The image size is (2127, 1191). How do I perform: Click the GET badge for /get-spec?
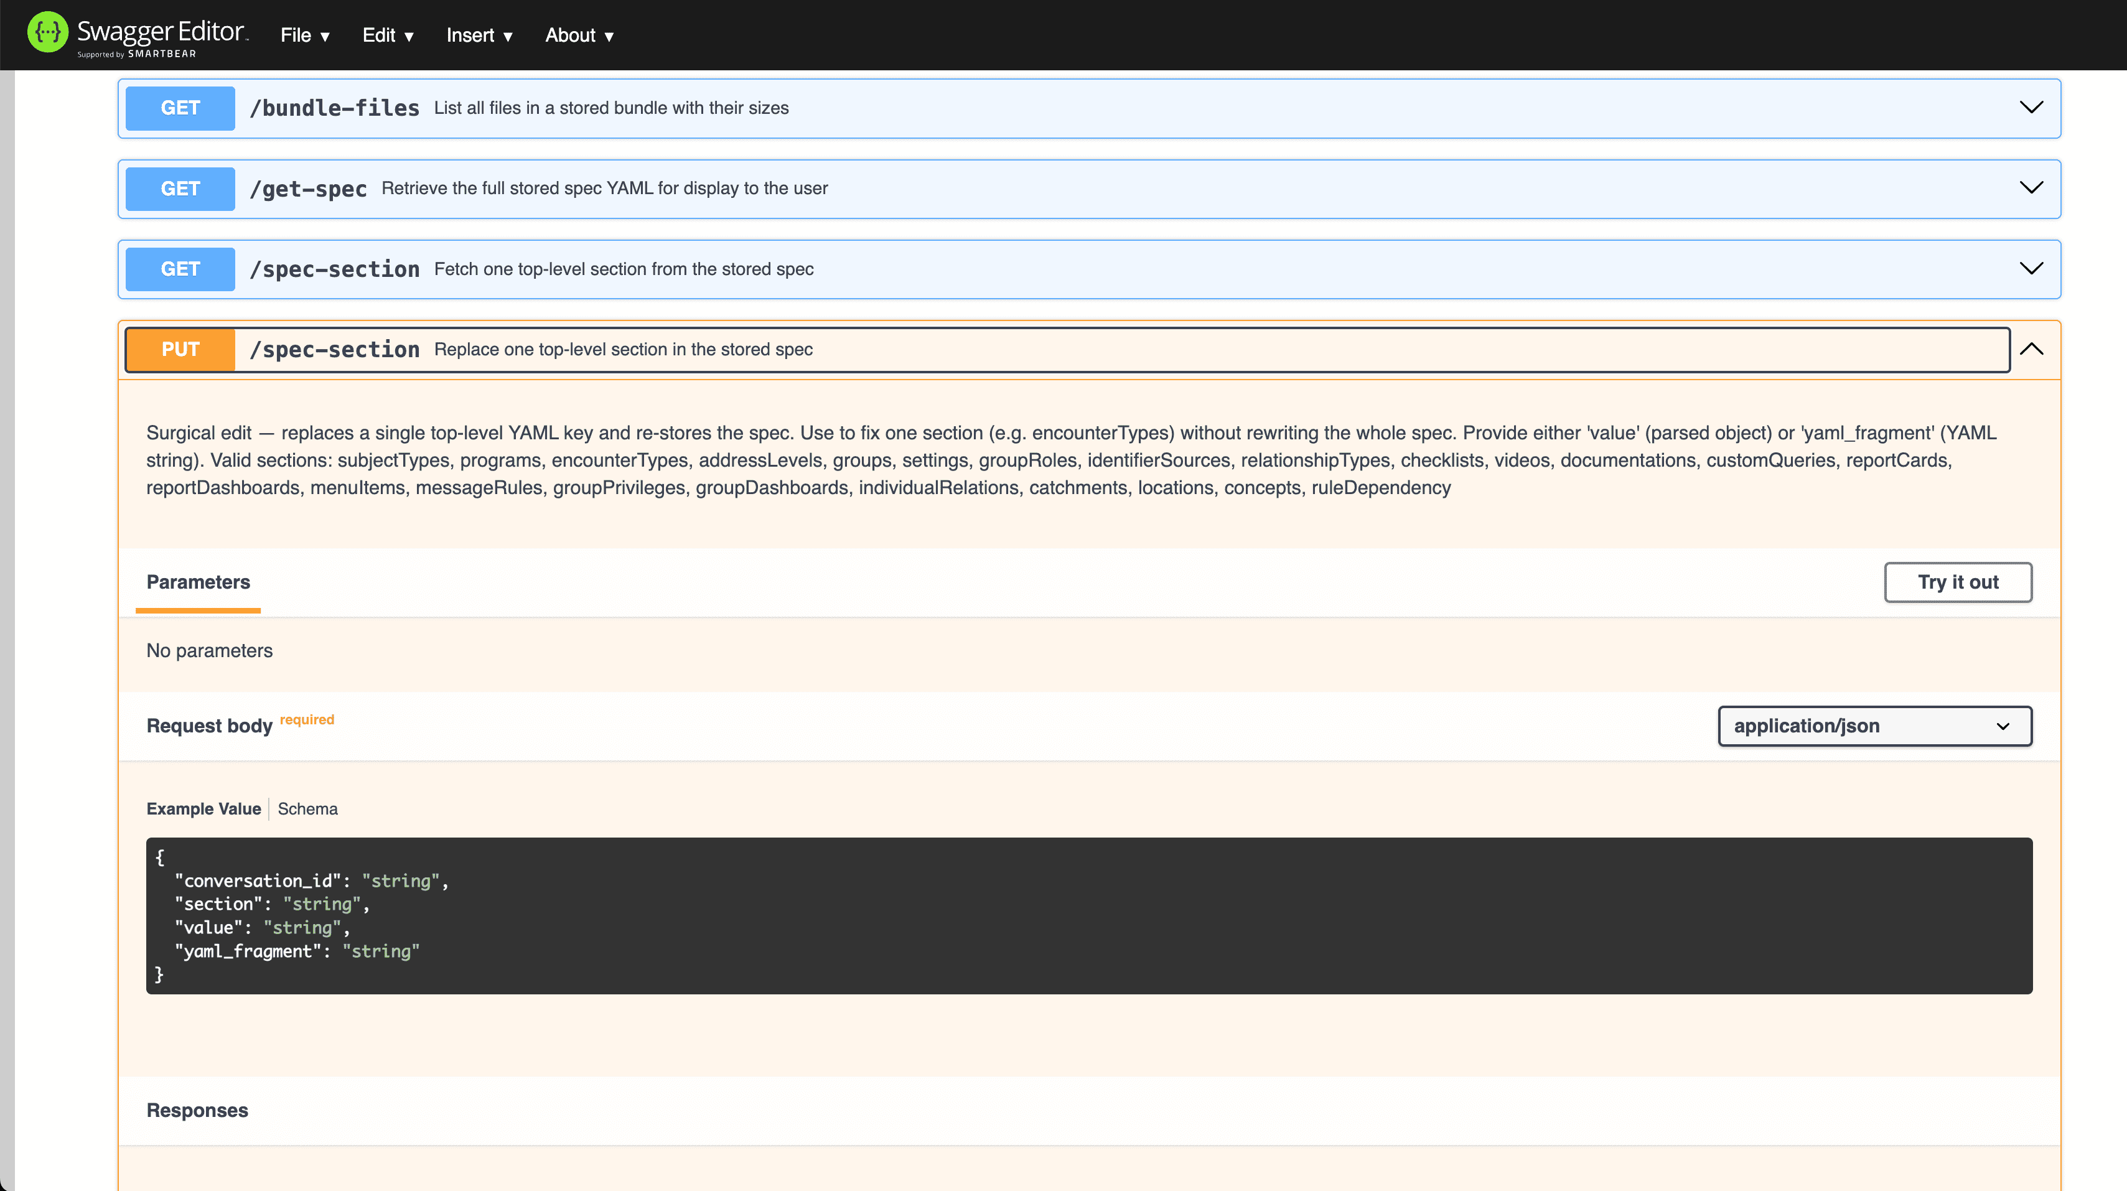pos(180,189)
